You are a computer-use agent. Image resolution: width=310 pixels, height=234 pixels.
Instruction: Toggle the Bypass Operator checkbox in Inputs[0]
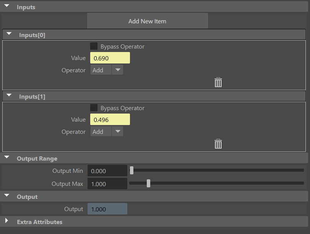(94, 46)
